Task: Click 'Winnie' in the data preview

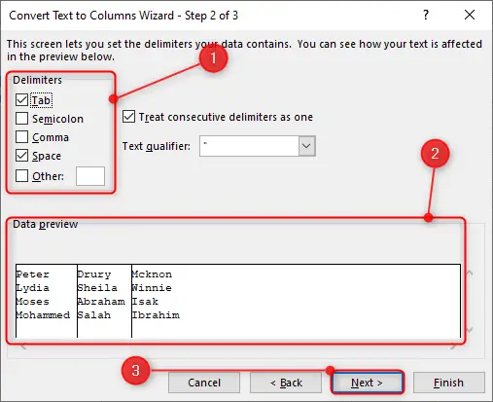Action: [x=152, y=288]
